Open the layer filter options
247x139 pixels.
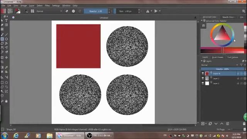click(x=241, y=65)
